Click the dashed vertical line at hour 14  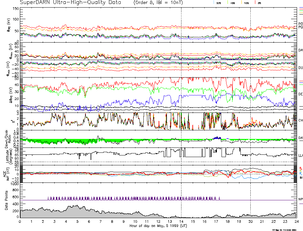181,99
